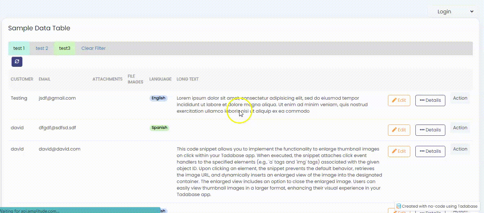Viewport: 484px width, 213px height.
Task: Click Action in the Spanish language row
Action: point(460,128)
